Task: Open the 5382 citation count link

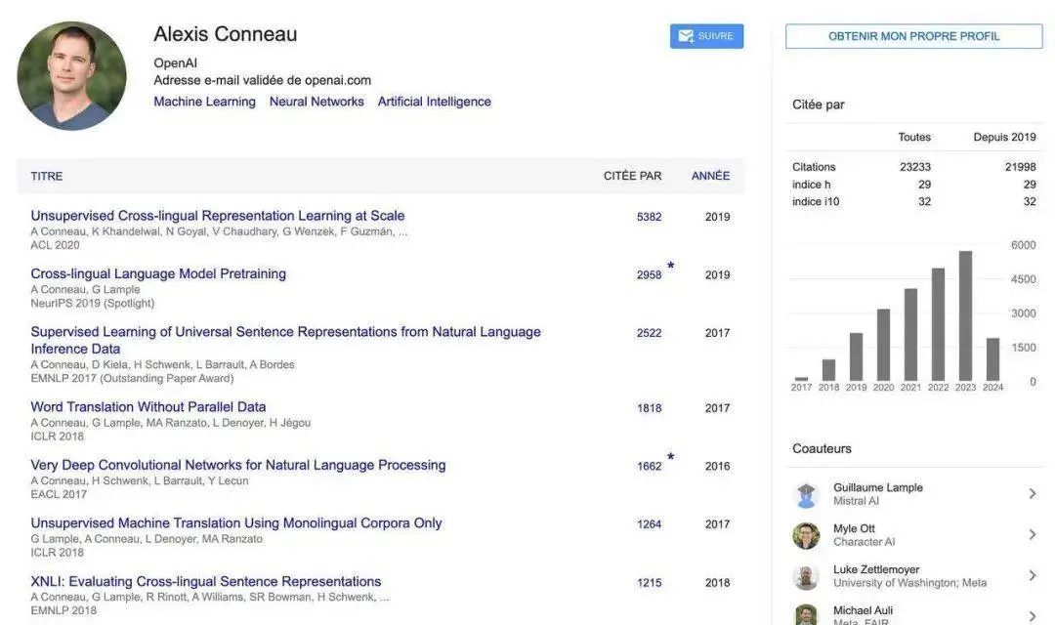Action: (649, 217)
